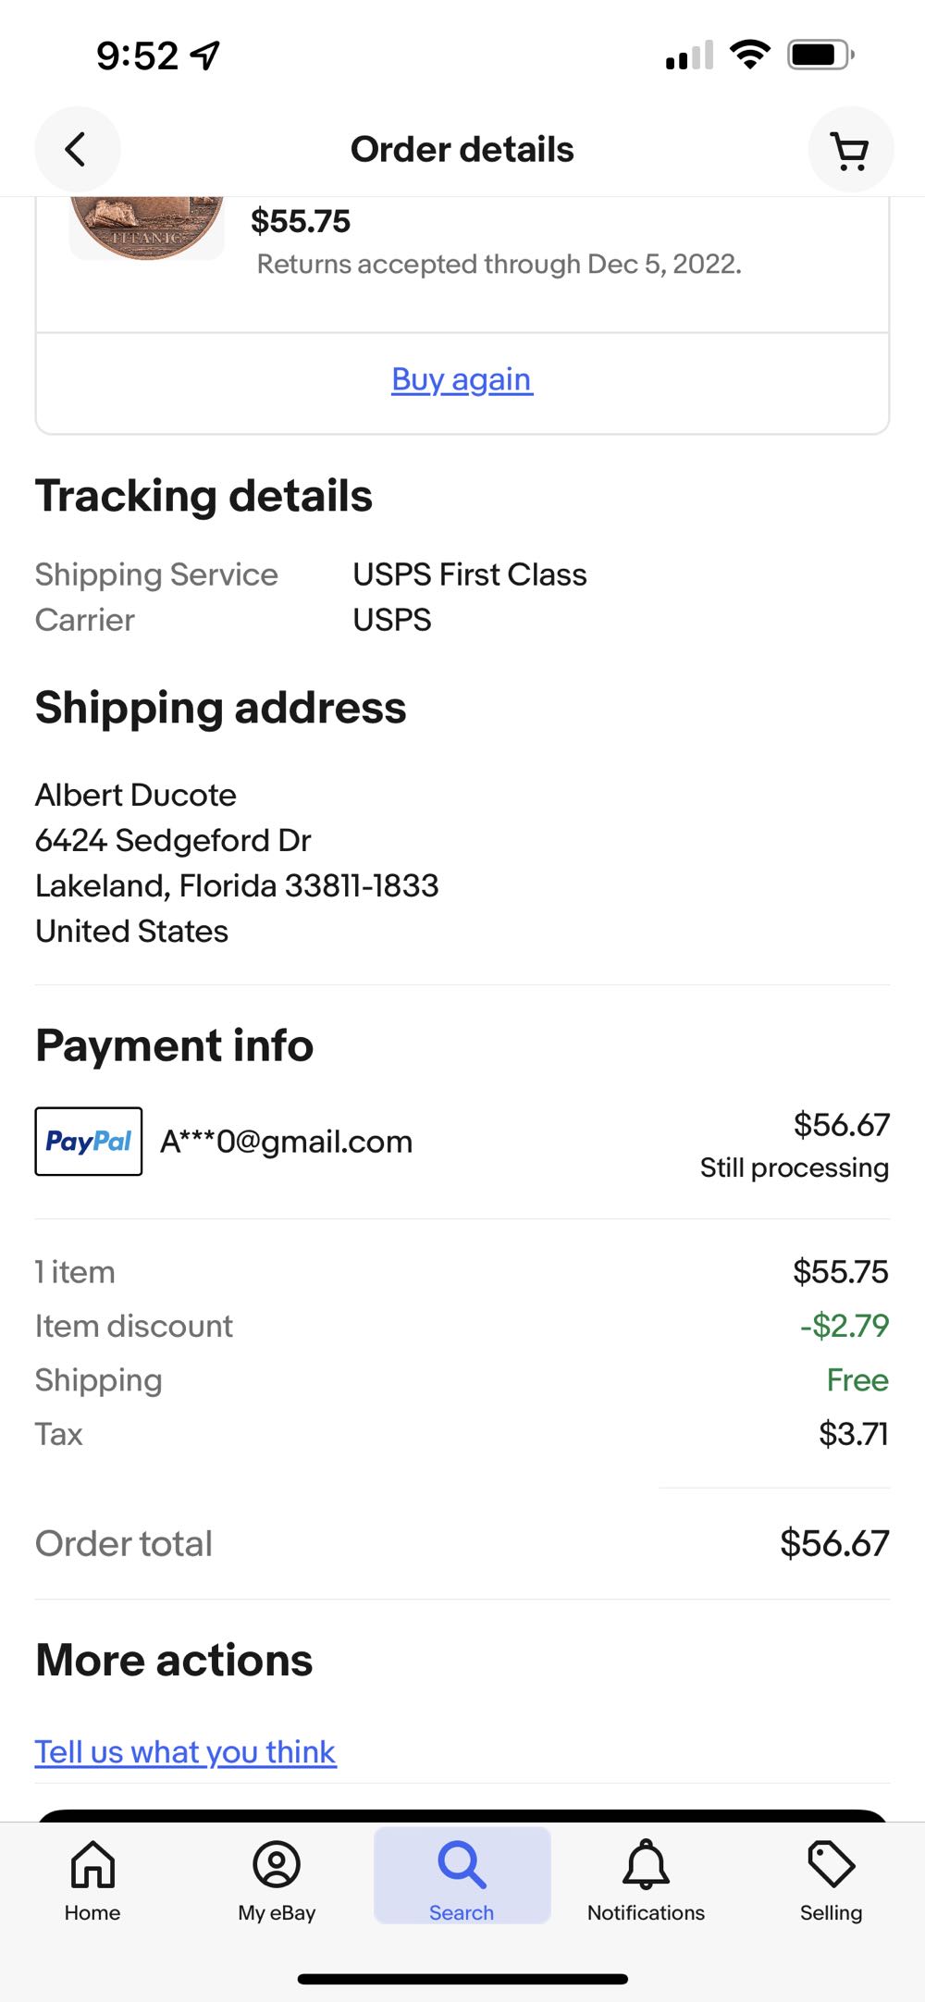This screenshot has width=925, height=2002.
Task: Tap the masked PayPal email address
Action: pyautogui.click(x=286, y=1142)
